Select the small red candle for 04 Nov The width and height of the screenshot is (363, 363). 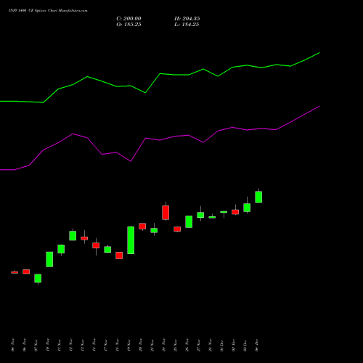point(15,272)
